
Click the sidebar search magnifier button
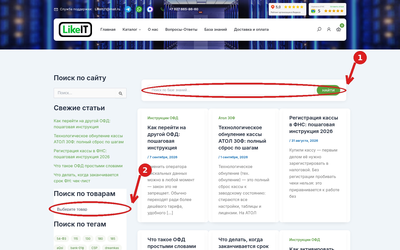pos(120,93)
